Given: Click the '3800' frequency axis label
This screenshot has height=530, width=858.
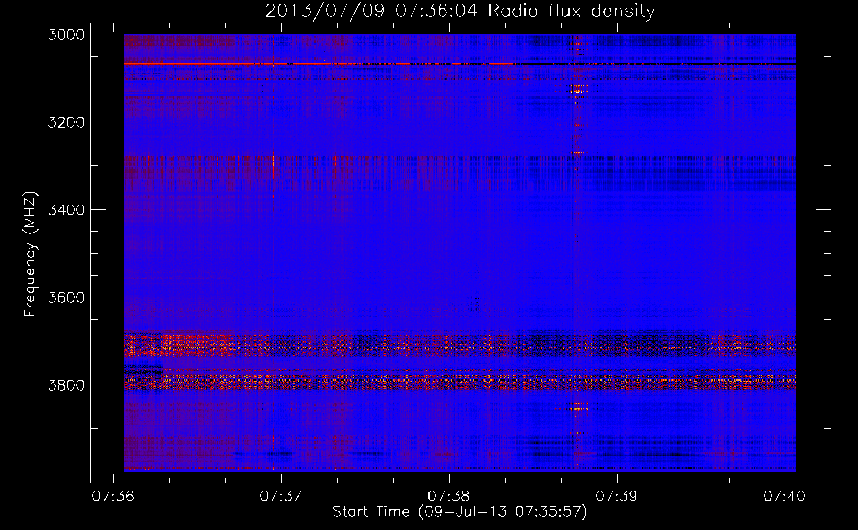Looking at the screenshot, I should point(66,385).
